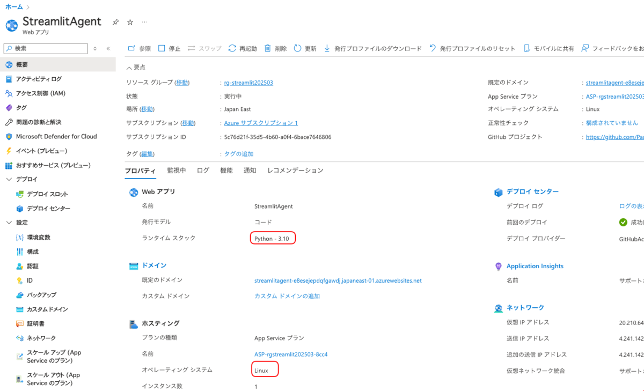Click カスタム ドメインの追加
Screen dimensions: 644x391
287,296
